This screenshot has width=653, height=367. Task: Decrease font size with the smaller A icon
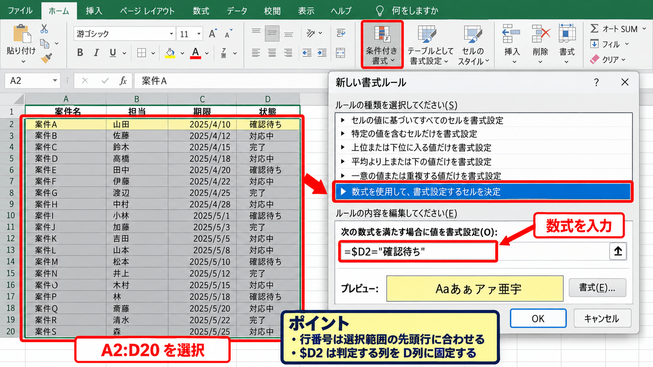(228, 34)
